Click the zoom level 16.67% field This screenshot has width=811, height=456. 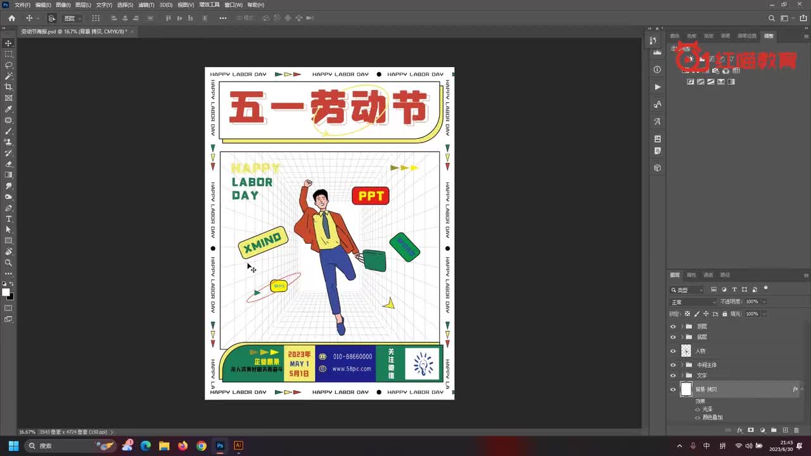click(27, 432)
